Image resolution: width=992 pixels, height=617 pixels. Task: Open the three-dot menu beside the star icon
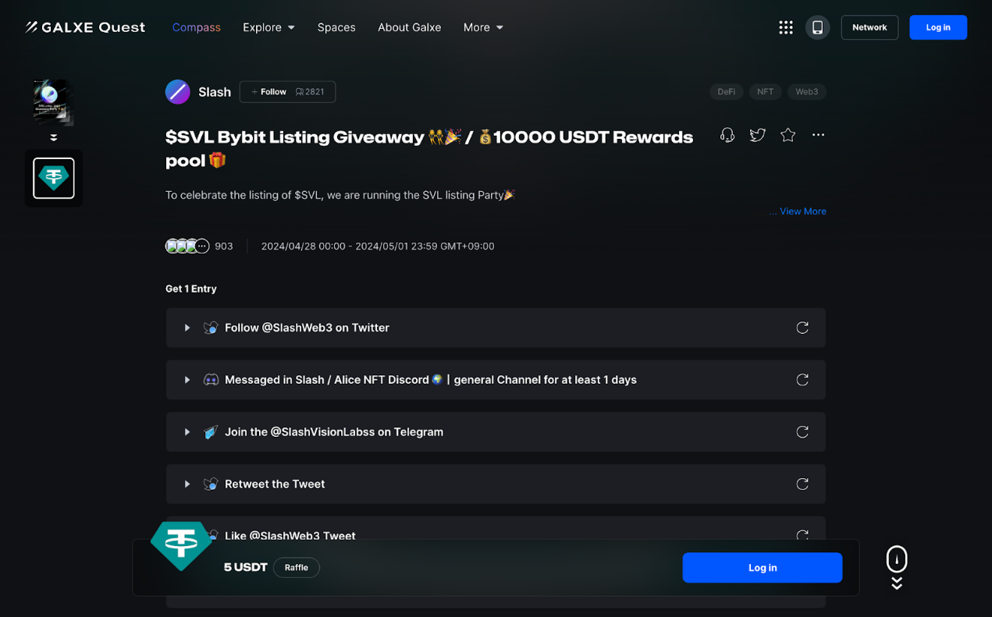[818, 134]
